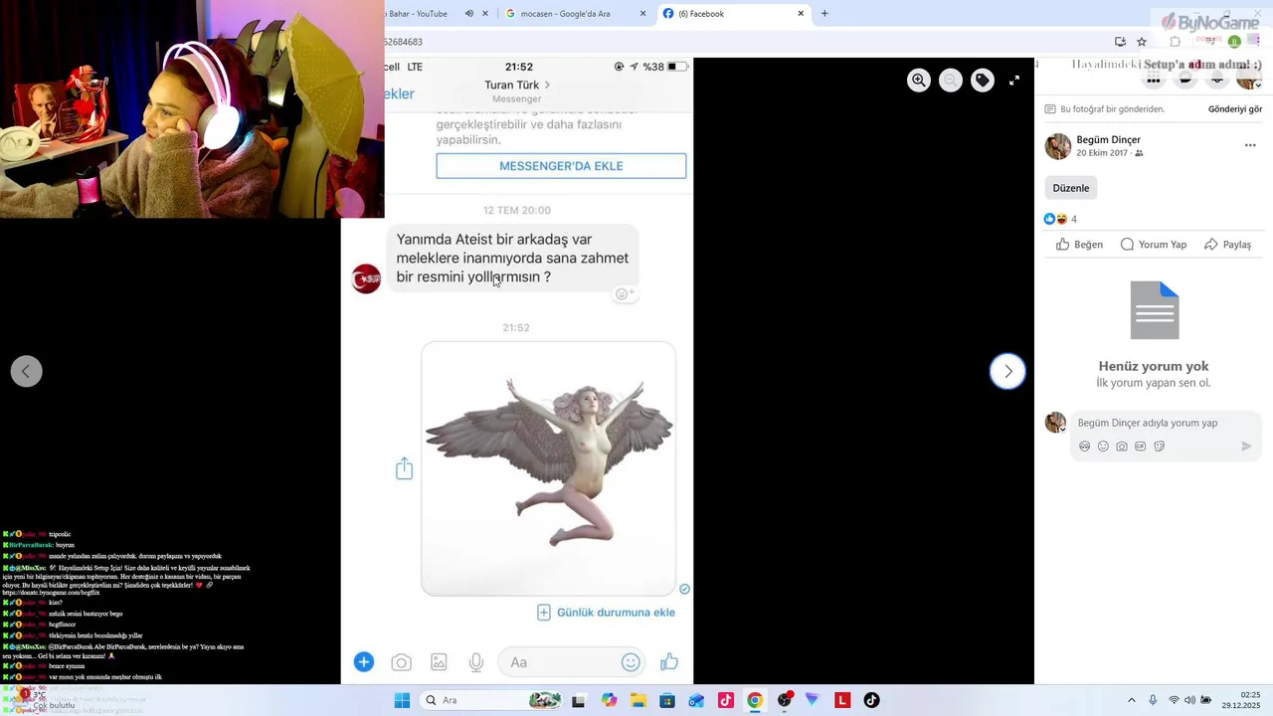Click the 'Bu fotoğraf bir gönderiden.' text
Viewport: 1273px width, 716px height.
tap(1113, 109)
